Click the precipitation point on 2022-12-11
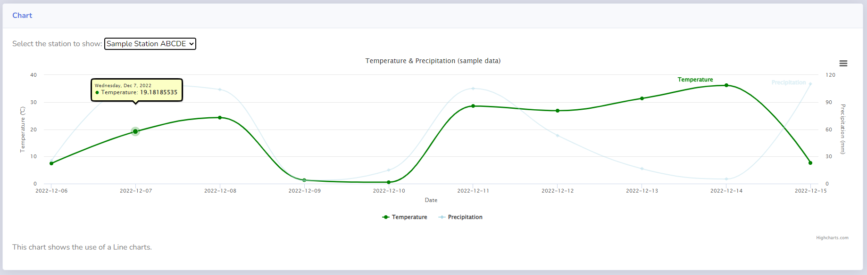This screenshot has width=867, height=275. pyautogui.click(x=473, y=89)
